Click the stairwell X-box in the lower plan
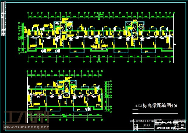 (x=67, y=85)
